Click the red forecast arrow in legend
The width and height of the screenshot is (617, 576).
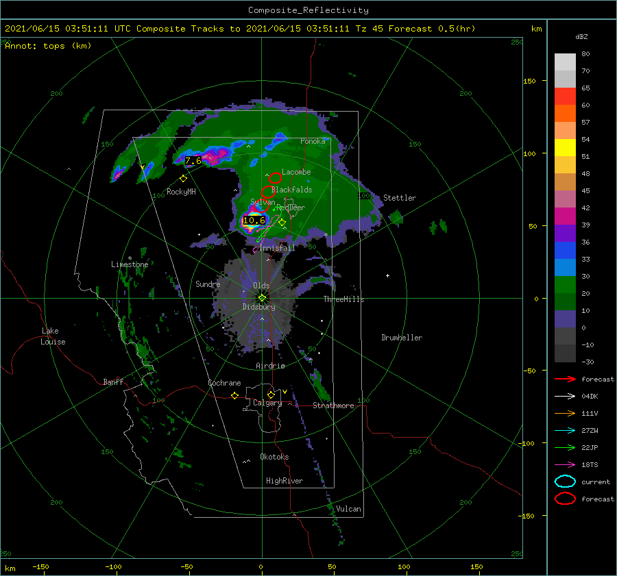(565, 379)
